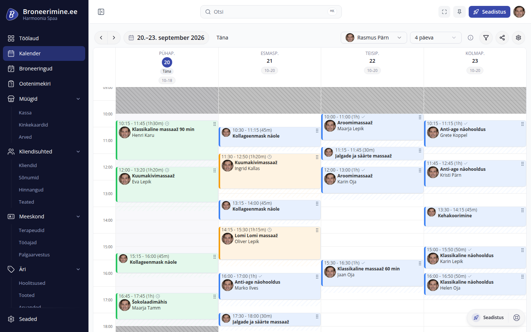Open Rasmus Pärn staff dropdown
Image resolution: width=531 pixels, height=332 pixels.
[x=374, y=38]
